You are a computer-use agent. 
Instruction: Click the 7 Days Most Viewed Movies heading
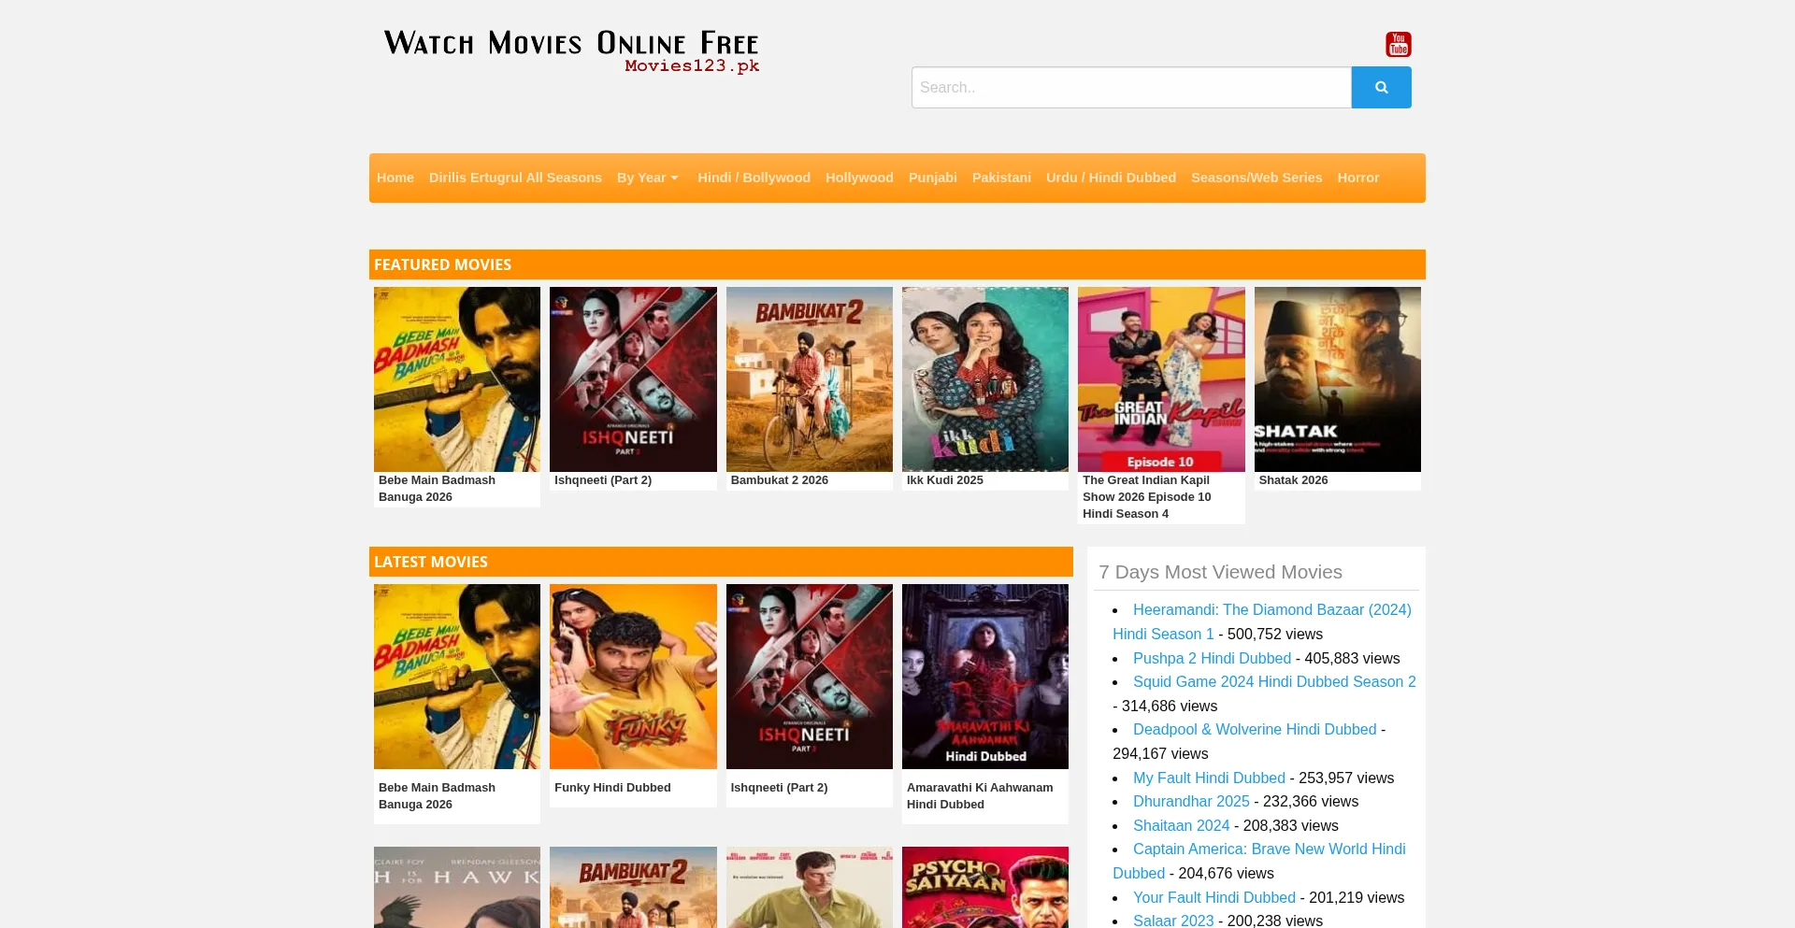[x=1220, y=572]
